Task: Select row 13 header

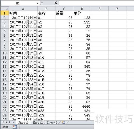Action: click(x=5, y=66)
